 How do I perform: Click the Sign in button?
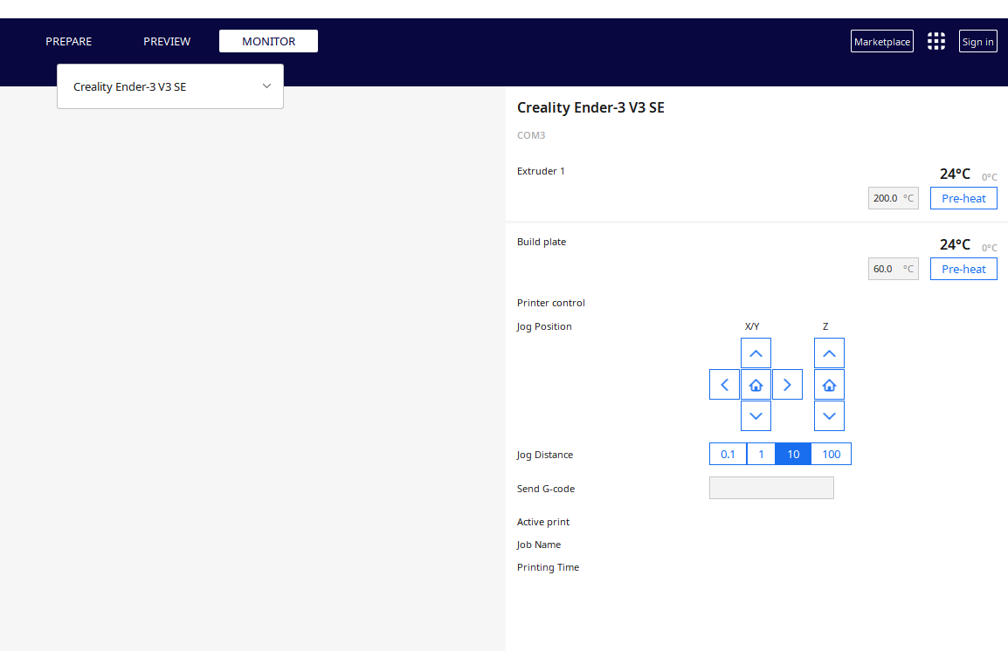977,41
